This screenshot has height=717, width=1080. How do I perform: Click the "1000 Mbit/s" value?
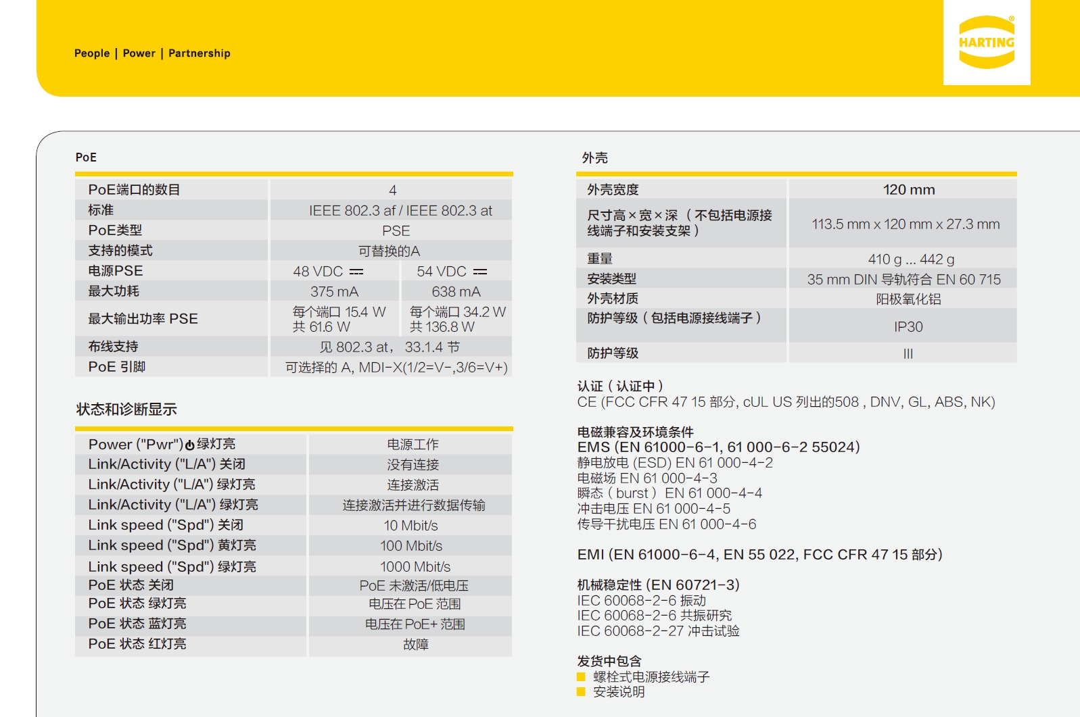pyautogui.click(x=415, y=567)
